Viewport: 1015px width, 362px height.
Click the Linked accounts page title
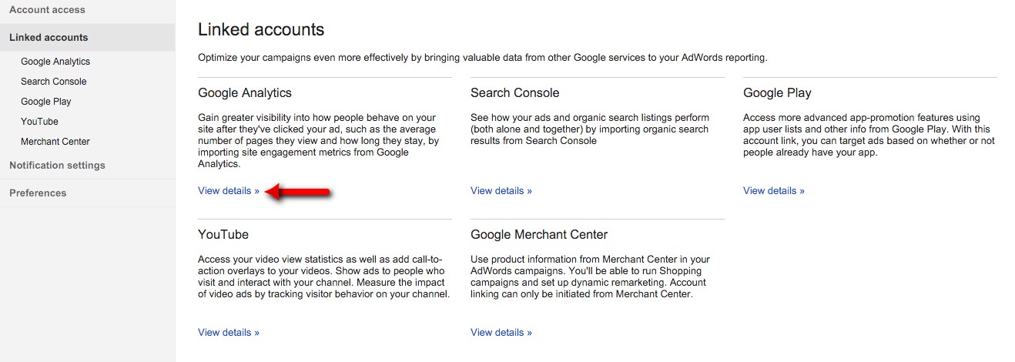point(260,30)
